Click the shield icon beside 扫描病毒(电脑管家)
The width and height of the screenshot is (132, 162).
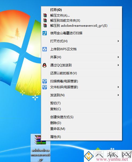pos(45,81)
